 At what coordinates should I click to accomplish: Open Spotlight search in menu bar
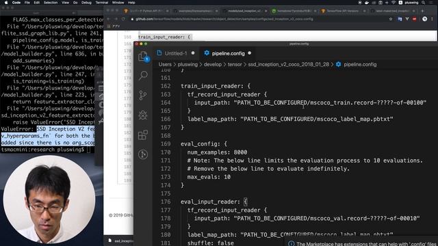coord(424,3)
